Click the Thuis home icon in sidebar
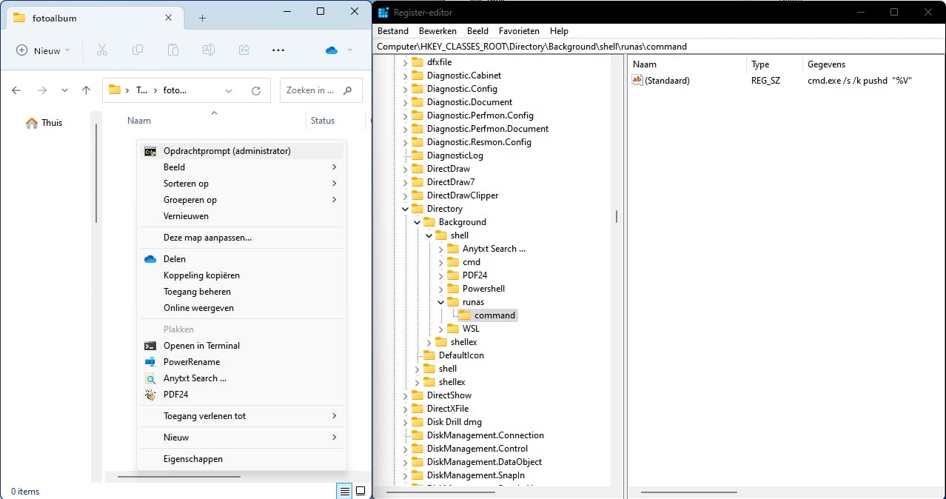 point(32,123)
